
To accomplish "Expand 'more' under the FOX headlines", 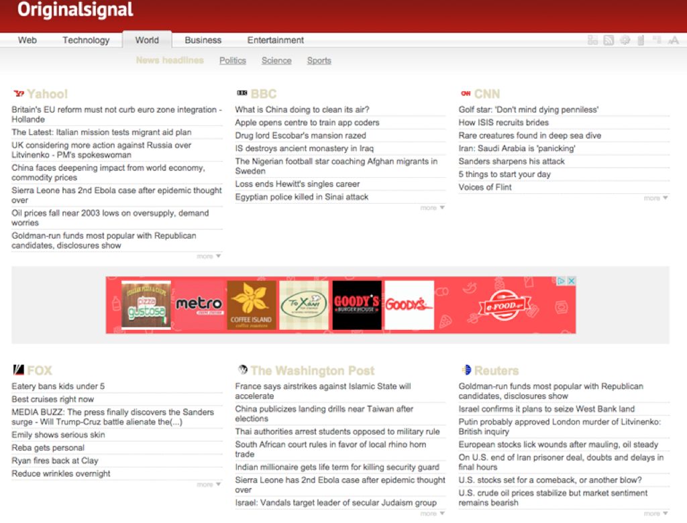I will coord(209,485).
